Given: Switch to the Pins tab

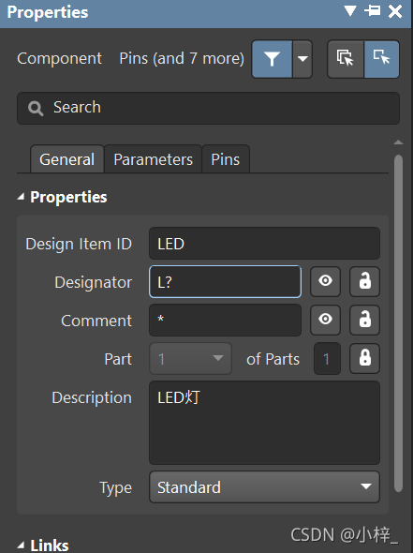Looking at the screenshot, I should (x=226, y=159).
